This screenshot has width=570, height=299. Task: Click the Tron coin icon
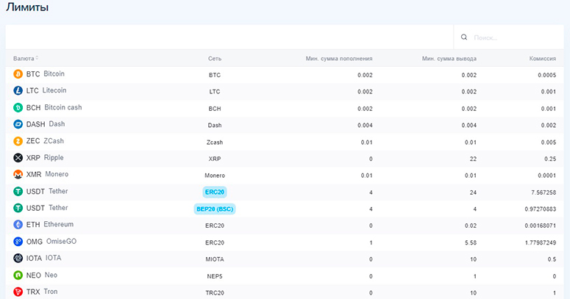point(18,292)
